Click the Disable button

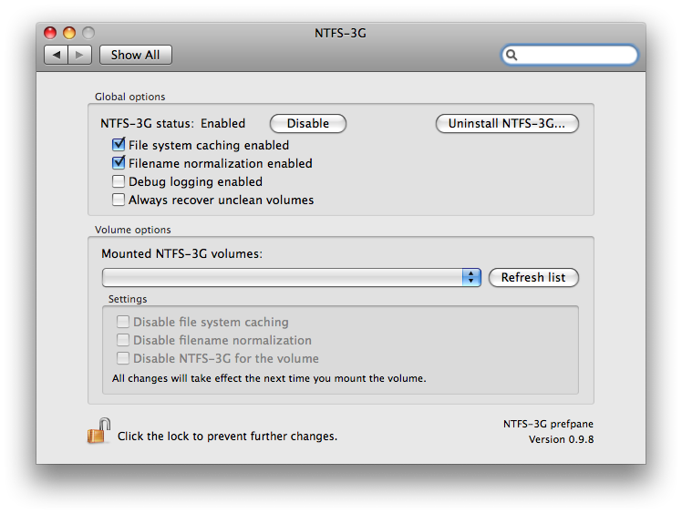pyautogui.click(x=308, y=124)
